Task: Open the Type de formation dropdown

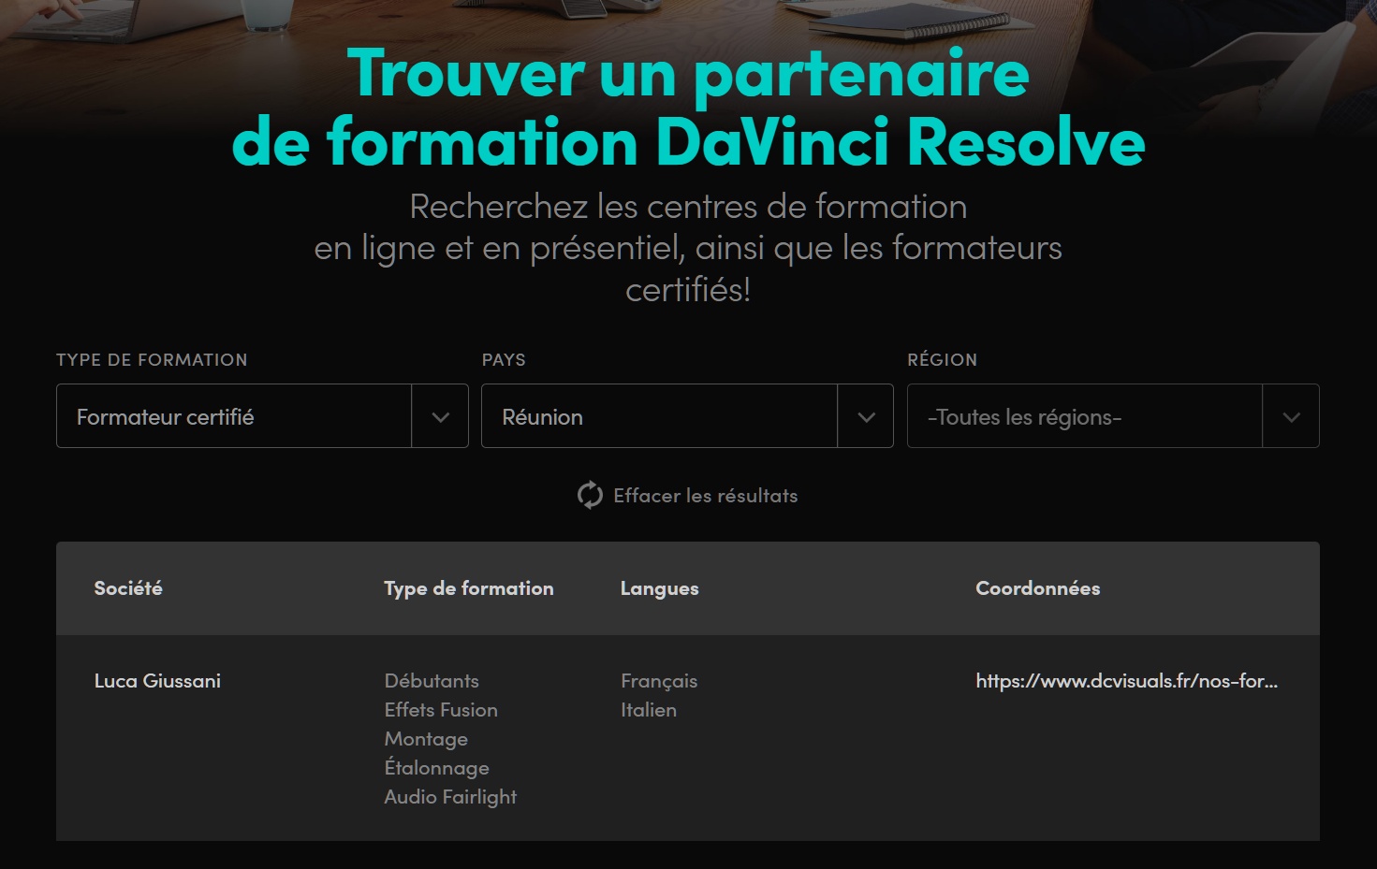Action: pyautogui.click(x=234, y=416)
